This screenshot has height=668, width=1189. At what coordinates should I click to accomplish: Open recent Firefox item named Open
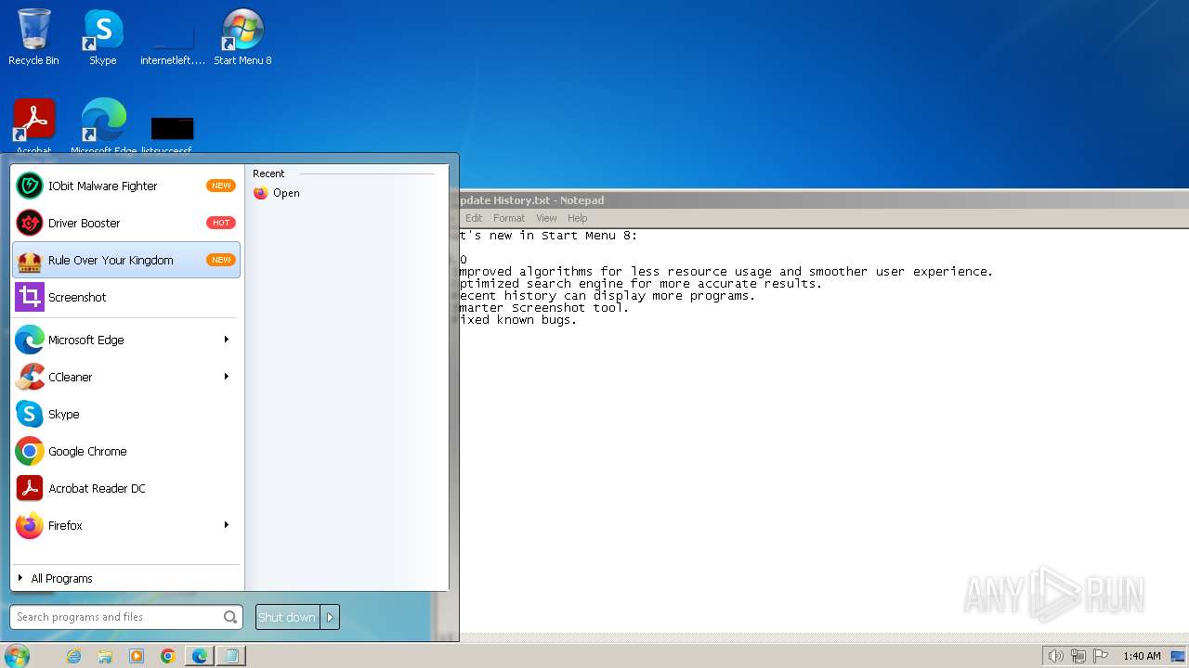277,193
